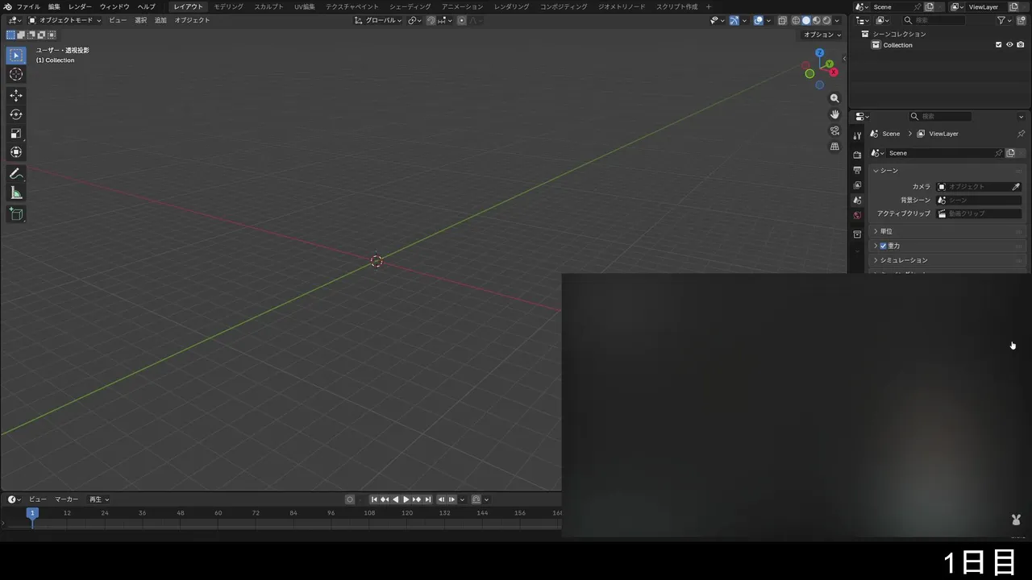Select the Select Box tool

tap(16, 56)
